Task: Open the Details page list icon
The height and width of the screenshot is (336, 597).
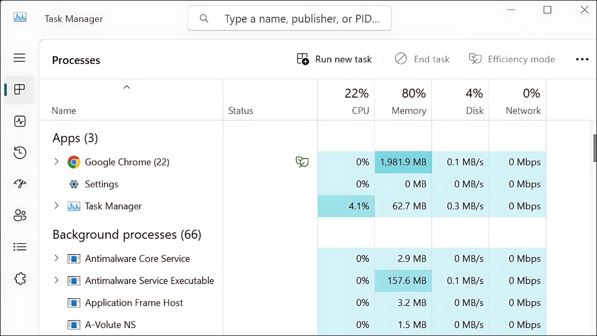Action: (x=20, y=247)
